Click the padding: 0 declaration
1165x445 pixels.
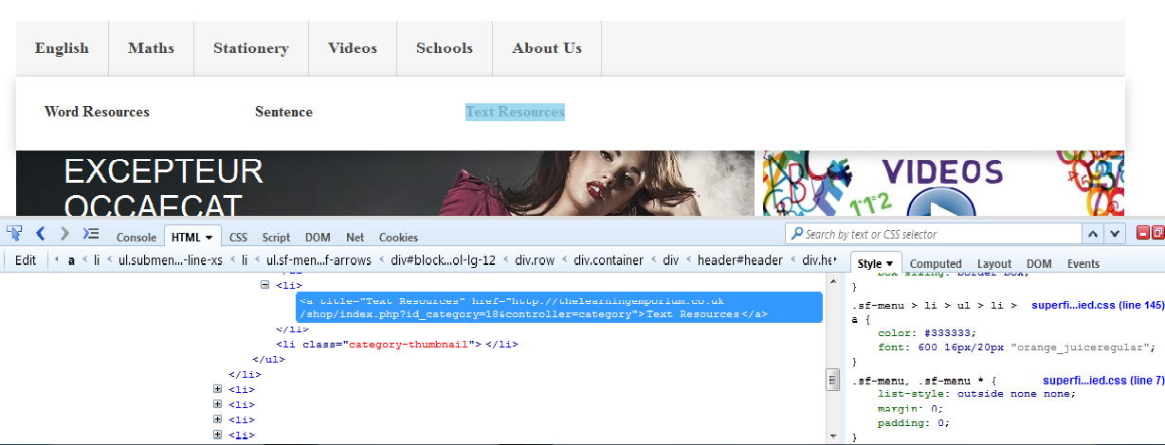coord(915,423)
